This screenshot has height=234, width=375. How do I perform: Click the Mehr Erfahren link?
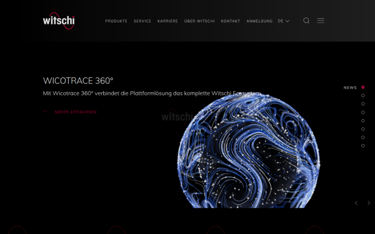pos(76,112)
